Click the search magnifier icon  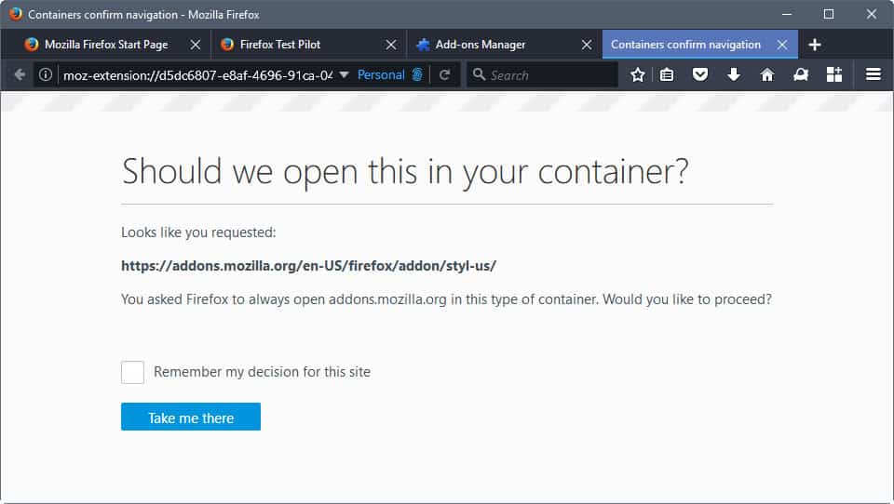[479, 74]
